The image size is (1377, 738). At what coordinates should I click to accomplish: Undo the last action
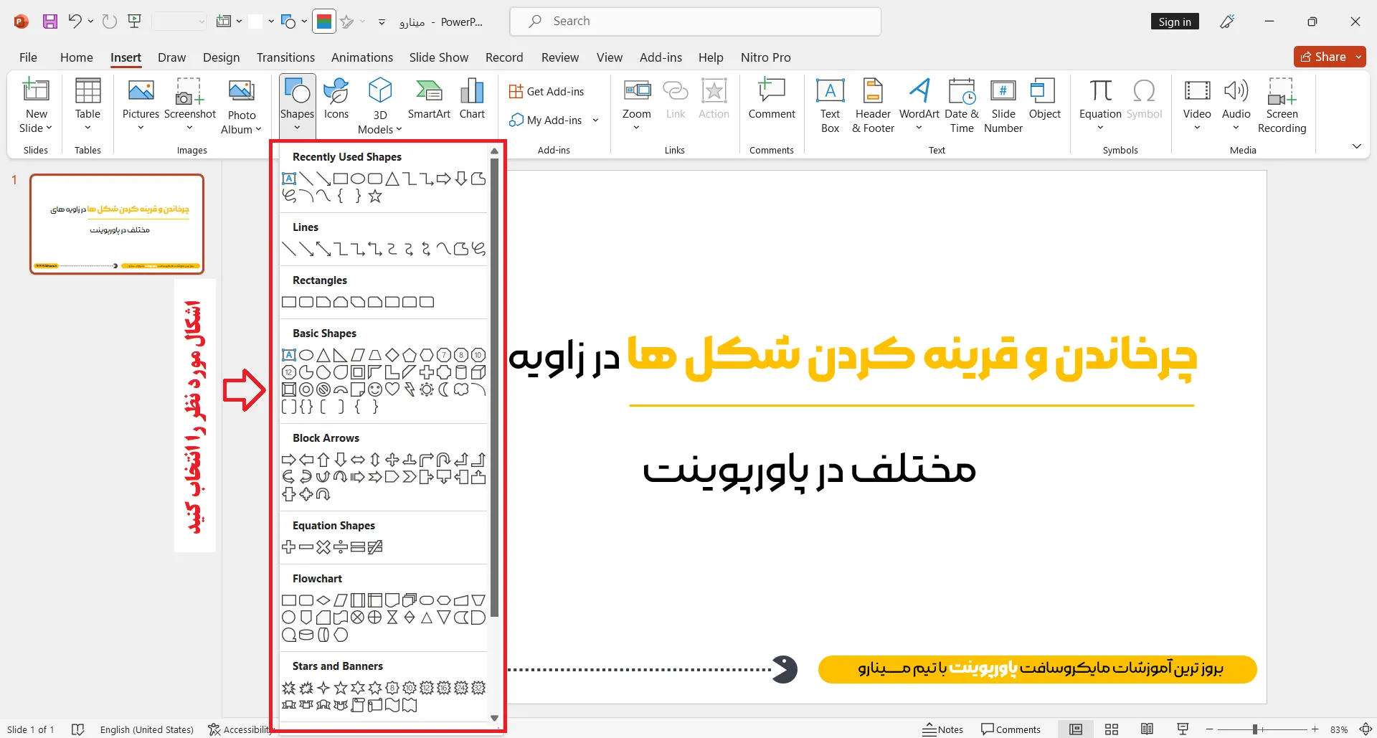click(x=74, y=22)
